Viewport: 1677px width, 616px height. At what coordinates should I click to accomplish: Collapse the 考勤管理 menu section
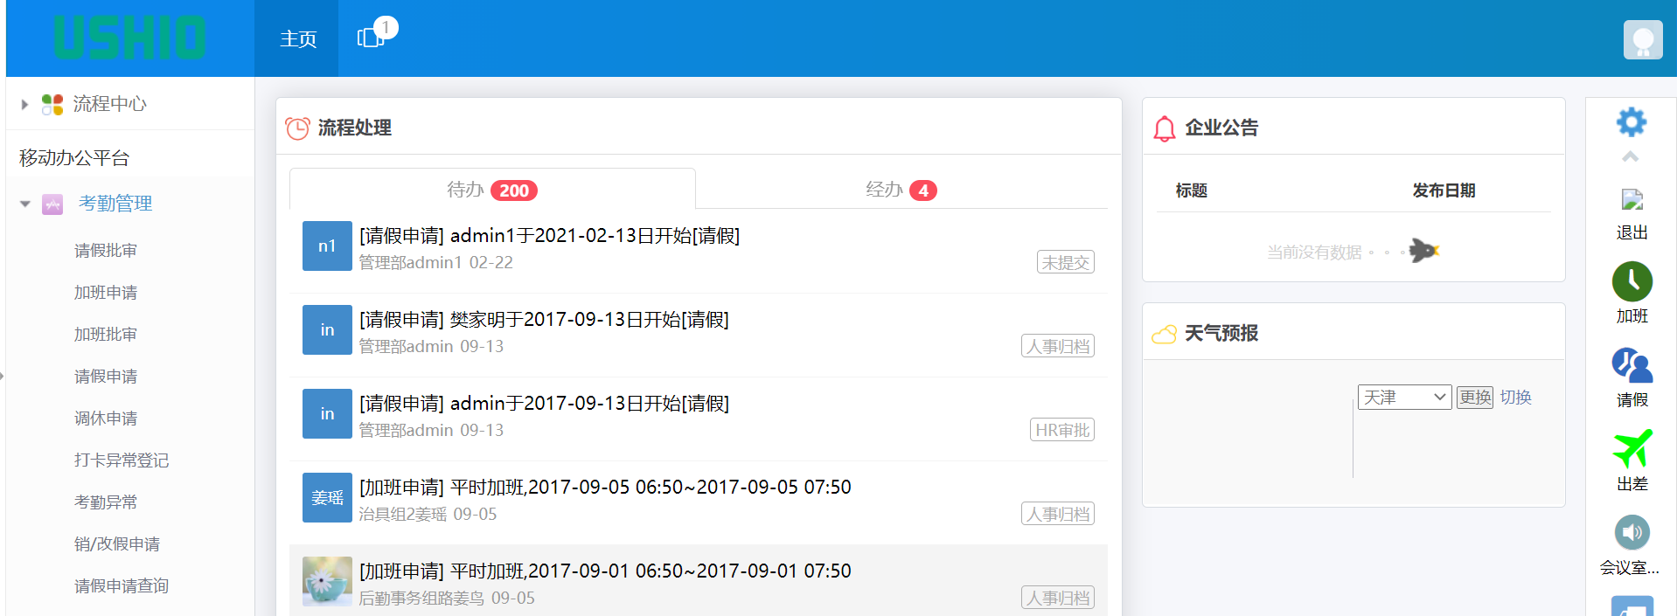[x=25, y=204]
